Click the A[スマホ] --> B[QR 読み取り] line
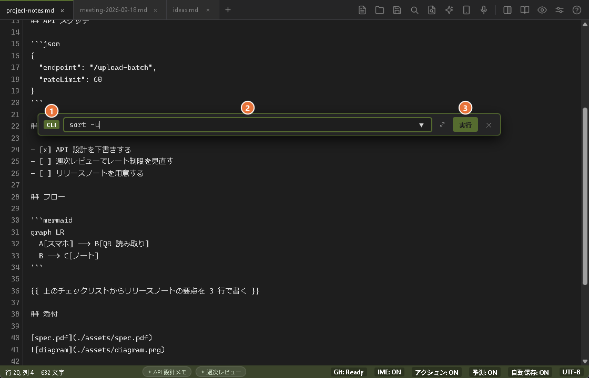 (x=94, y=244)
